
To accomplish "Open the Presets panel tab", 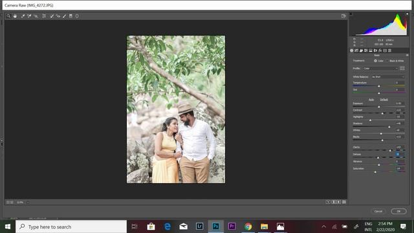I will point(389,50).
